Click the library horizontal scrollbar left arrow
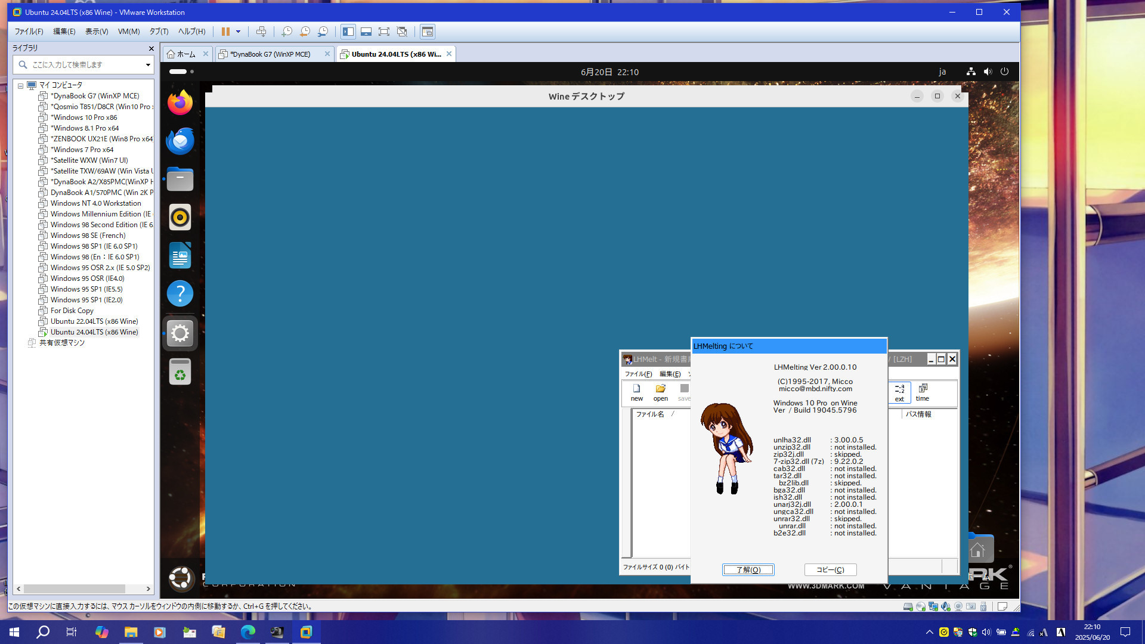This screenshot has height=644, width=1145. (x=18, y=589)
